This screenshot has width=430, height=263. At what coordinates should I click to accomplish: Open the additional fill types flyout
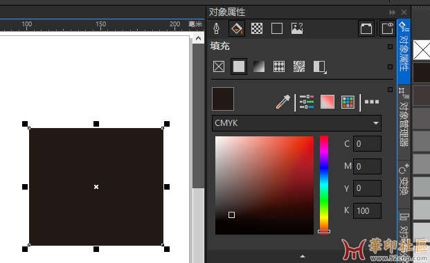pos(320,67)
